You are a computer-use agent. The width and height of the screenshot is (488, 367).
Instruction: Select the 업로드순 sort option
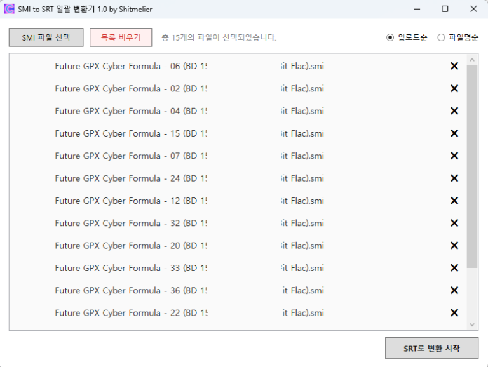[x=407, y=37]
